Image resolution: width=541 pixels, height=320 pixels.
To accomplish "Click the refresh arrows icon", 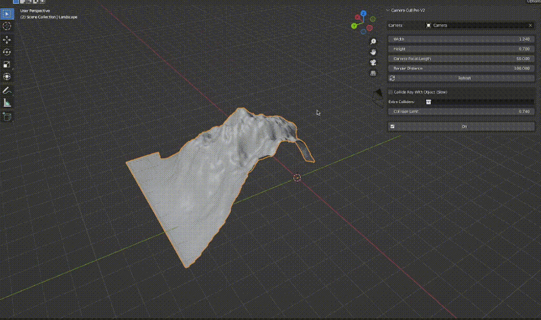I will click(x=392, y=78).
